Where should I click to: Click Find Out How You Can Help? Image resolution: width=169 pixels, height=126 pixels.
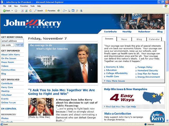click(121, 107)
